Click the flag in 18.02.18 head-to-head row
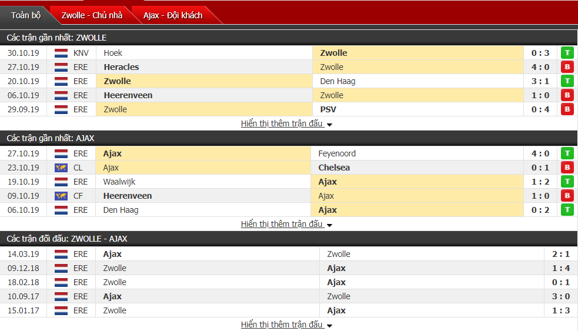Image resolution: width=578 pixels, height=331 pixels. pos(61,282)
